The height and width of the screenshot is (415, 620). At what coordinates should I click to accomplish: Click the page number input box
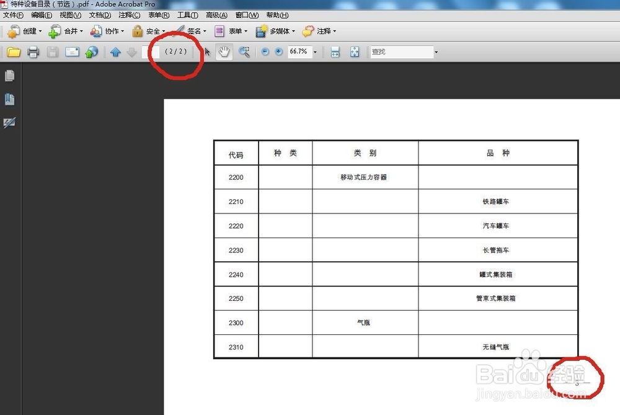(x=151, y=52)
